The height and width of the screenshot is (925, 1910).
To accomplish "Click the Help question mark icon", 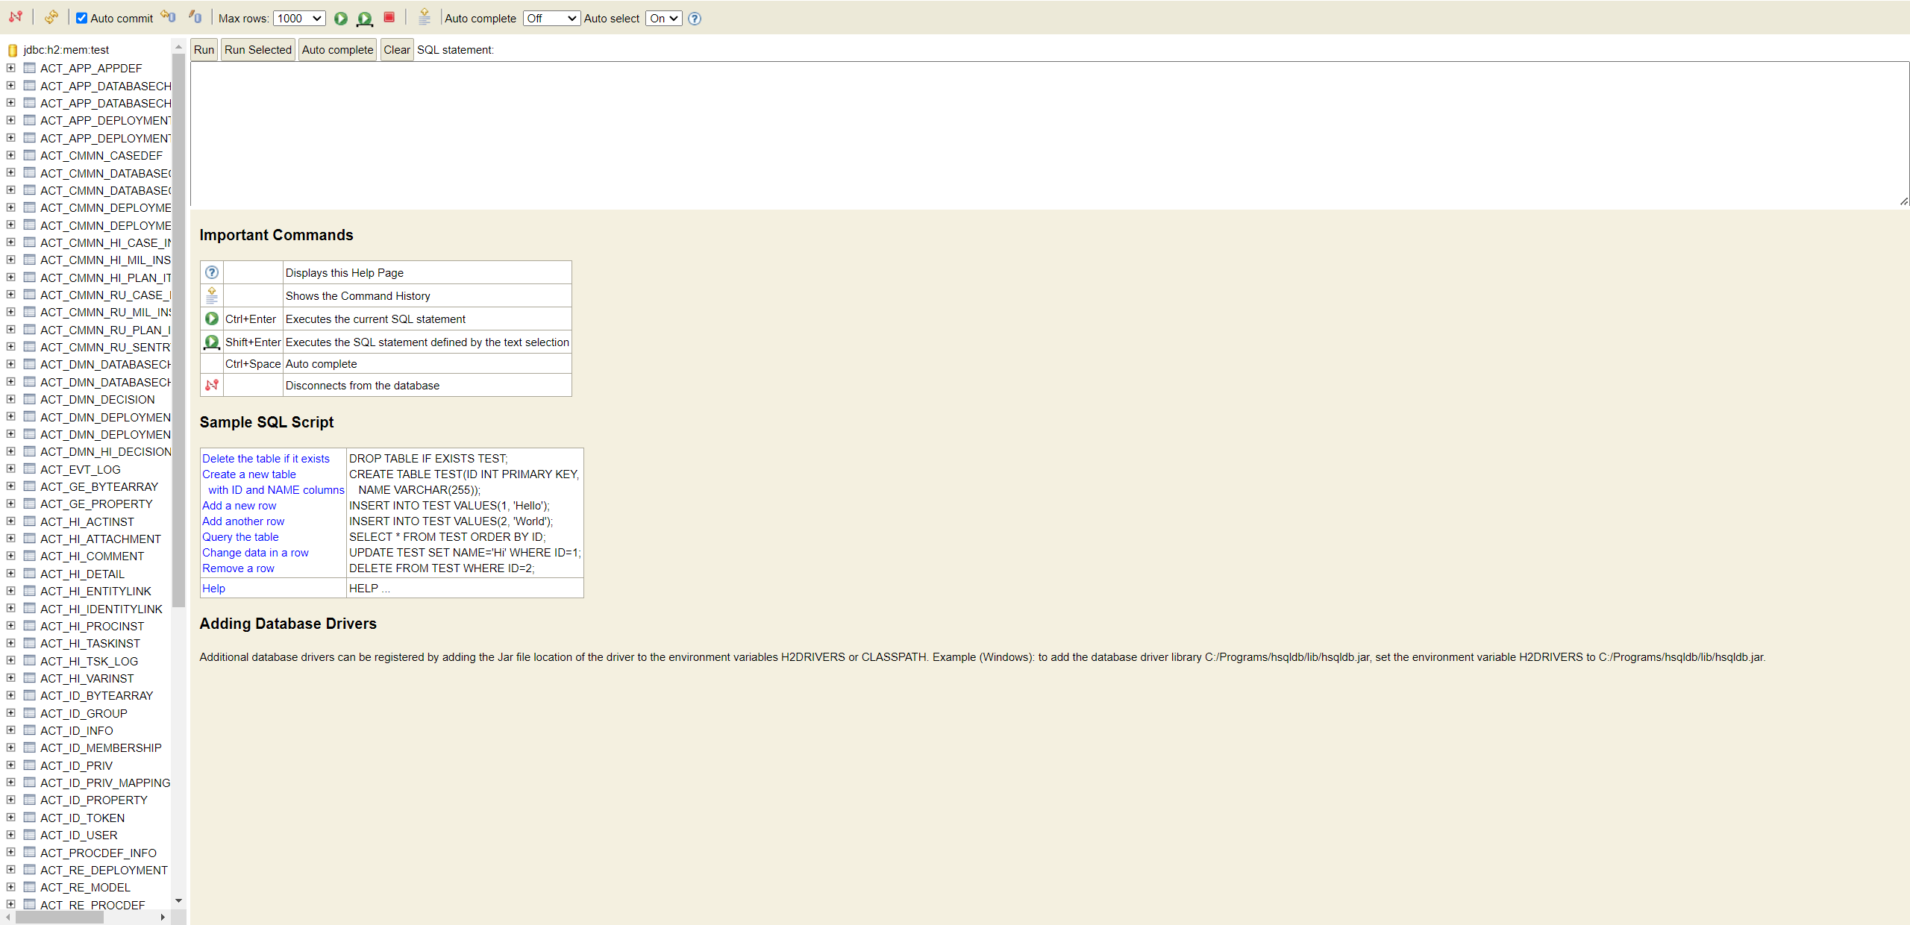I will [695, 18].
